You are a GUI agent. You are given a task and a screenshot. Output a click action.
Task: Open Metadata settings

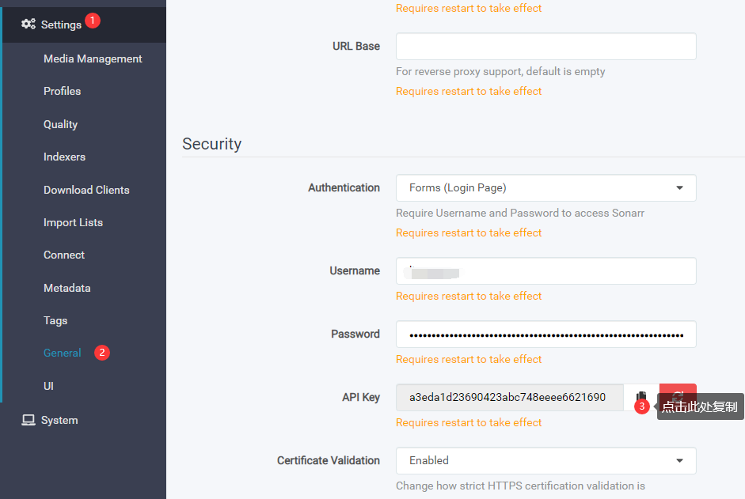pos(67,288)
